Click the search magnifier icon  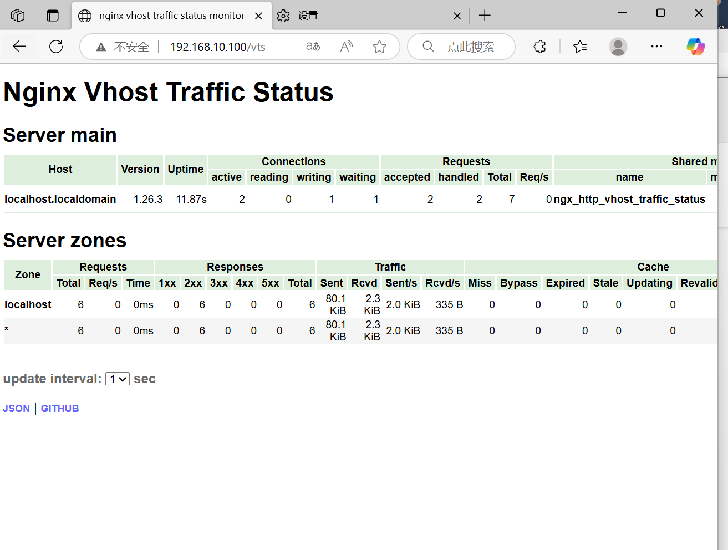coord(428,47)
